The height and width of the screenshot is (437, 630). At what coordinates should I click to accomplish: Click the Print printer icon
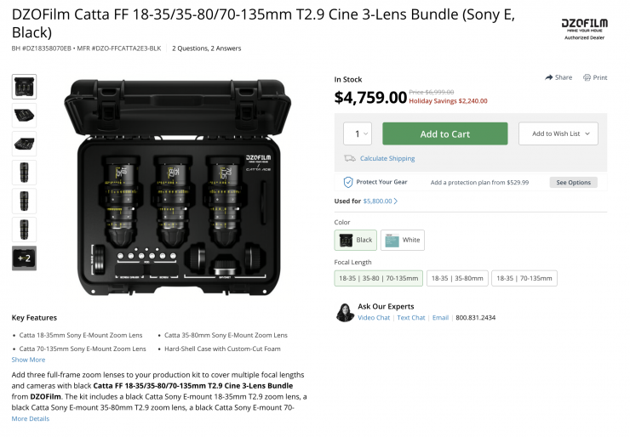tap(587, 77)
